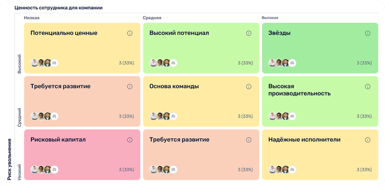
Task: Open more-employees icon in Рисковый капитал card
Action: [54, 170]
